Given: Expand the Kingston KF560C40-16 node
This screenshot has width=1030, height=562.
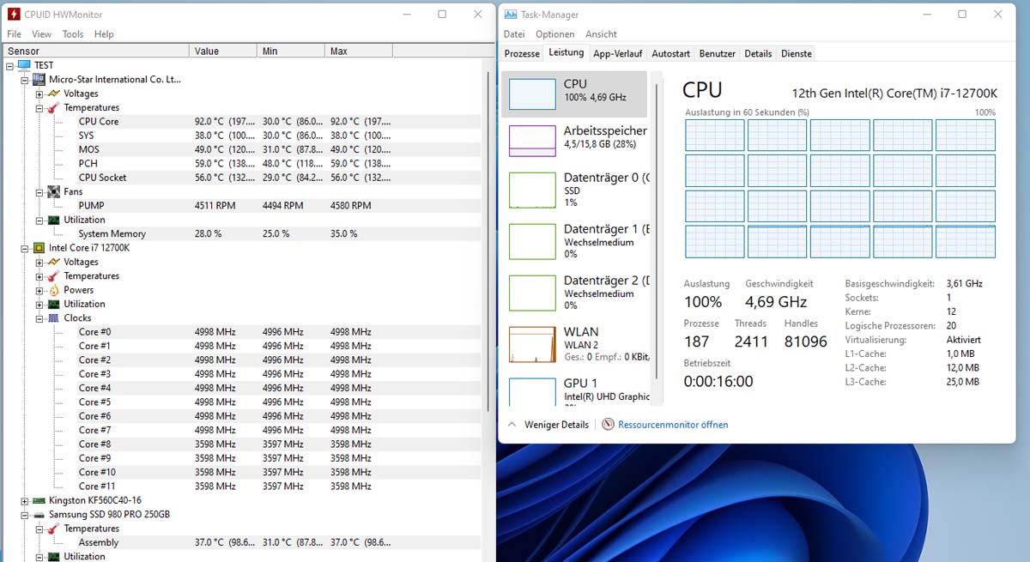Looking at the screenshot, I should (25, 500).
